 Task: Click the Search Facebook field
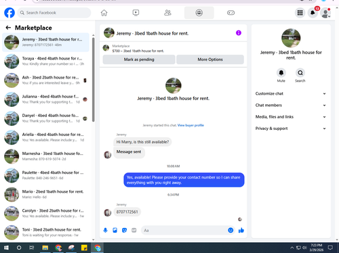(x=54, y=13)
